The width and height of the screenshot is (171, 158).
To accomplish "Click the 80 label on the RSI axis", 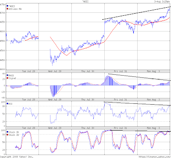I will 4,106.
